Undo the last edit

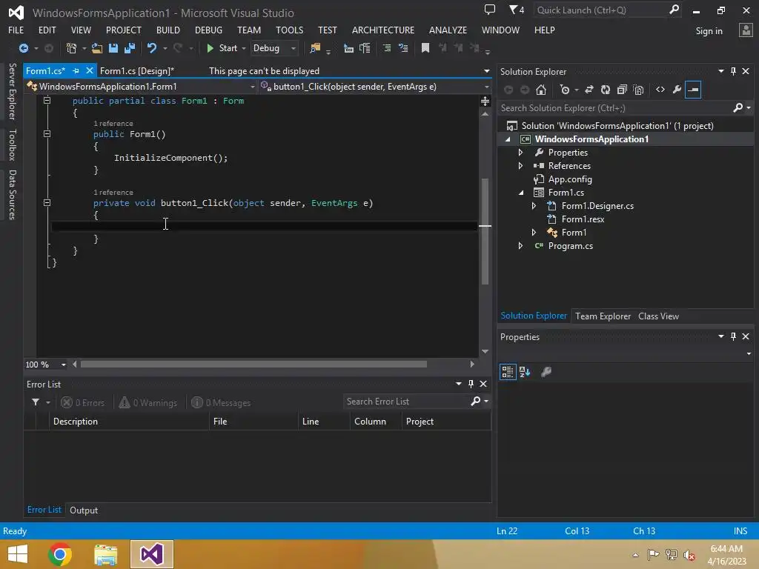[152, 48]
